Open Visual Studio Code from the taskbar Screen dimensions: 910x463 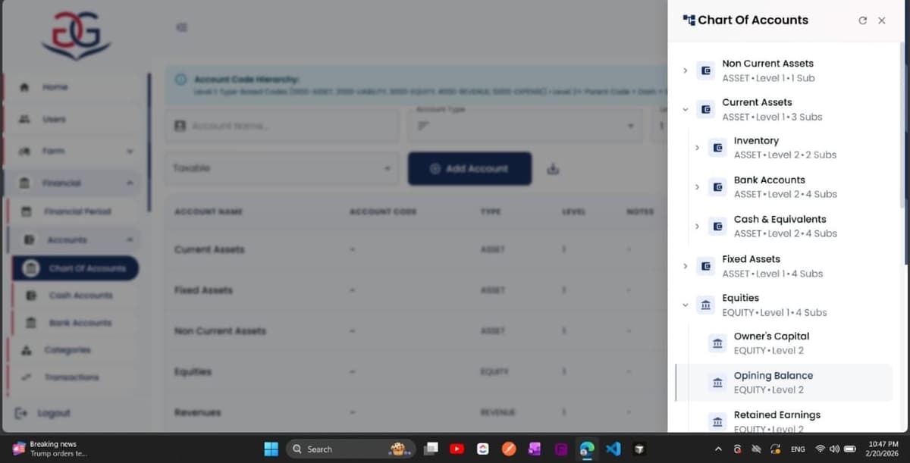point(613,449)
